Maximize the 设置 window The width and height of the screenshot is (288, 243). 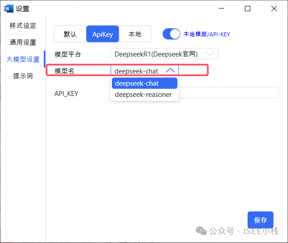pyautogui.click(x=248, y=9)
